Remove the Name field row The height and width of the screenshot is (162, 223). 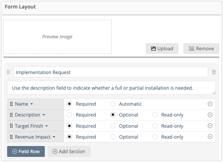(x=210, y=104)
